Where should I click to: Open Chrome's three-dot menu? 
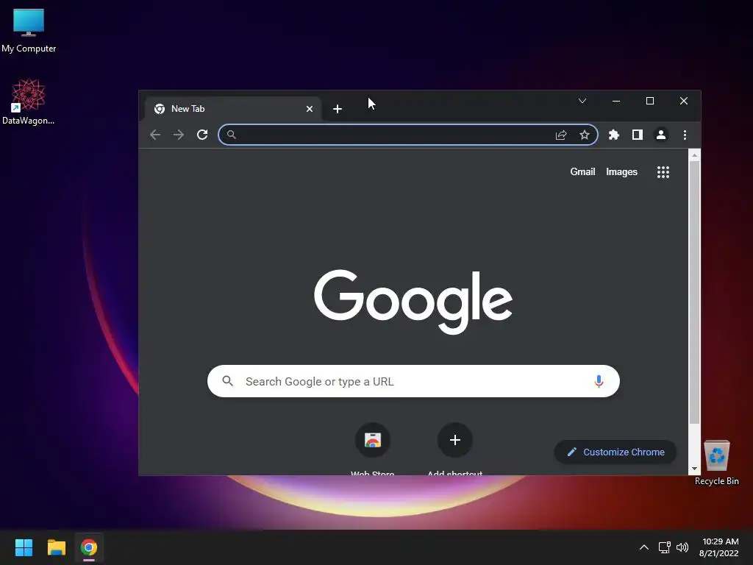click(685, 135)
